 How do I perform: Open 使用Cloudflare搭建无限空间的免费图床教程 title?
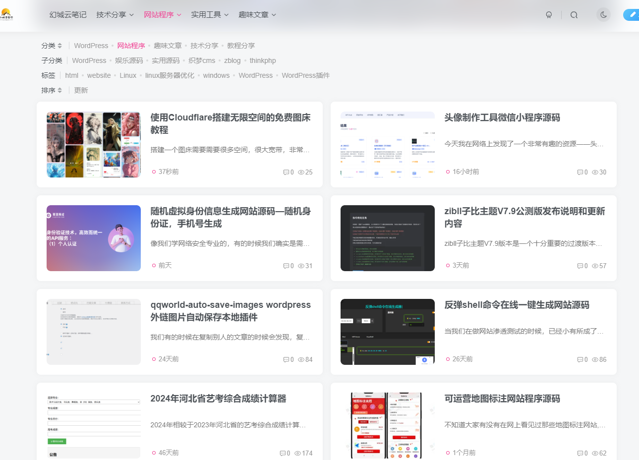pos(231,123)
